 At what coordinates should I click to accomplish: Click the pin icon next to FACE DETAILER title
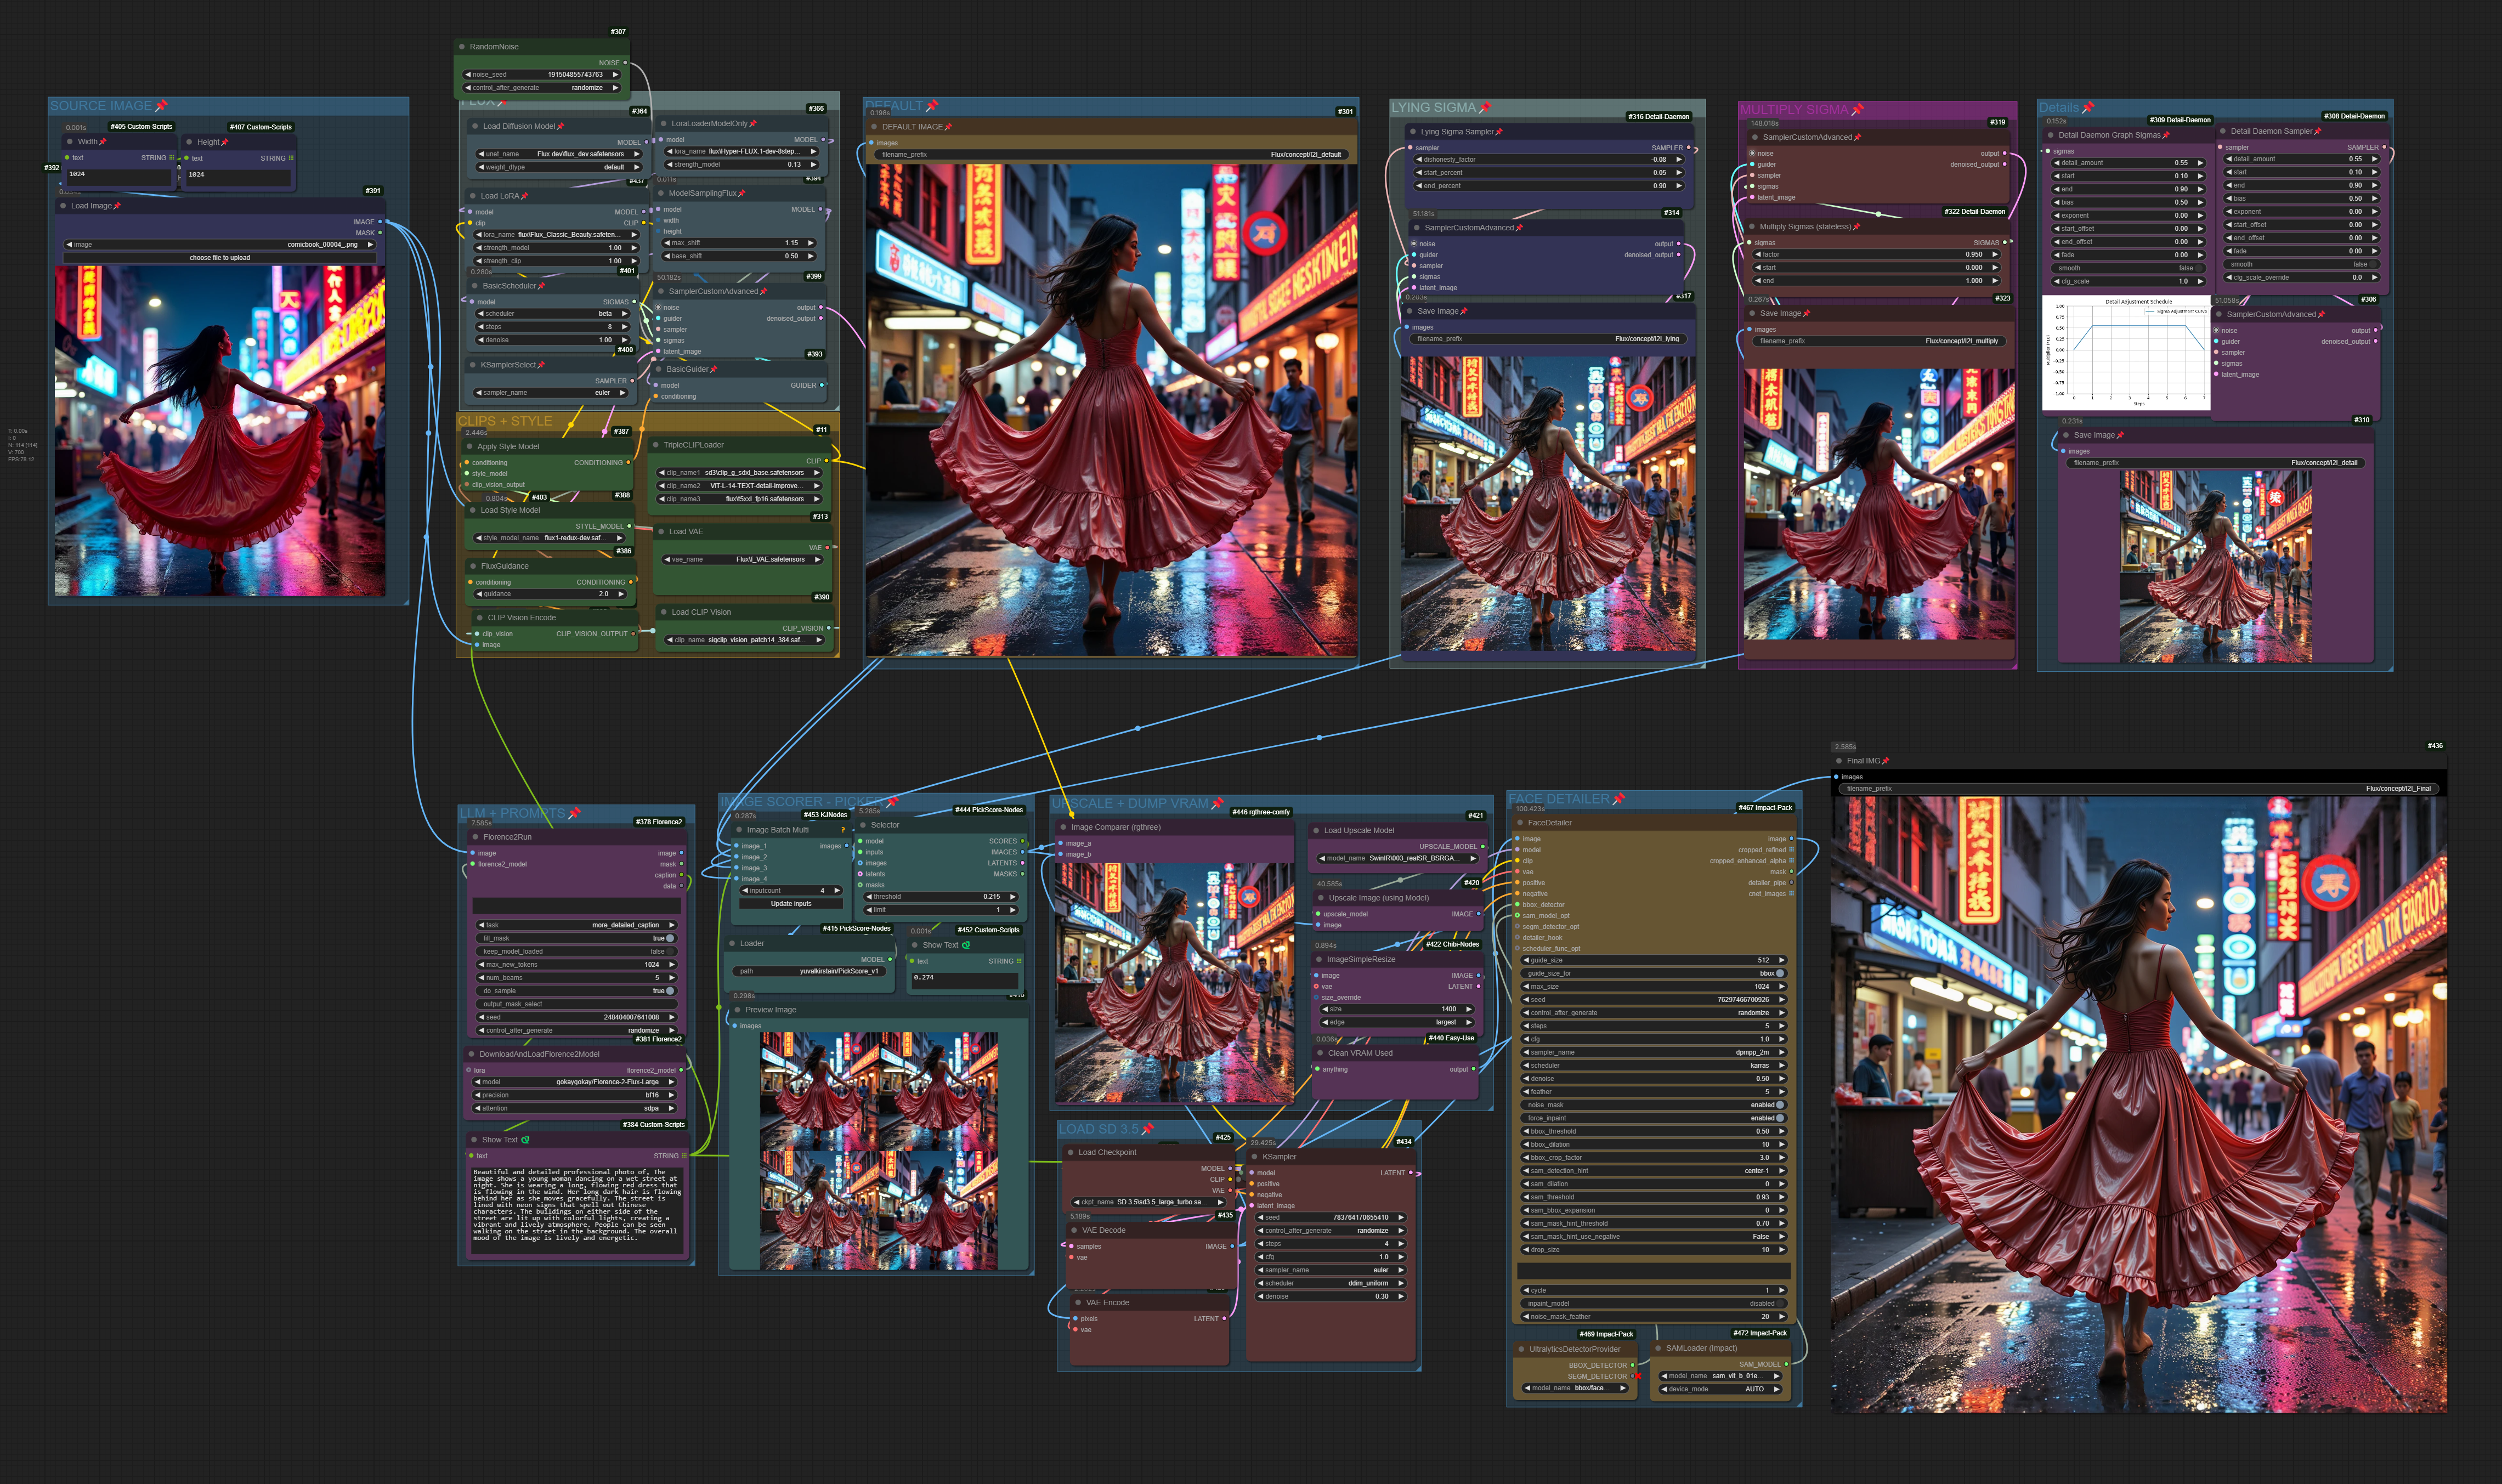[x=1619, y=799]
